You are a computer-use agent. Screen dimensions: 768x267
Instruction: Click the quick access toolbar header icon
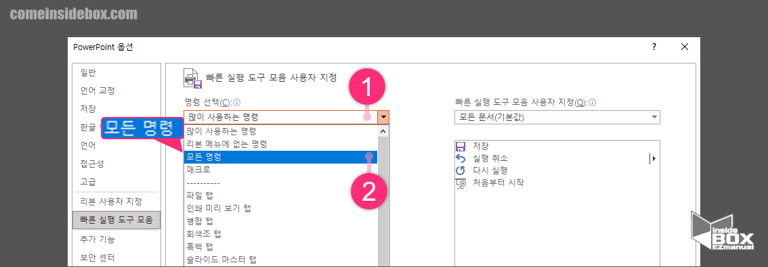pyautogui.click(x=192, y=78)
